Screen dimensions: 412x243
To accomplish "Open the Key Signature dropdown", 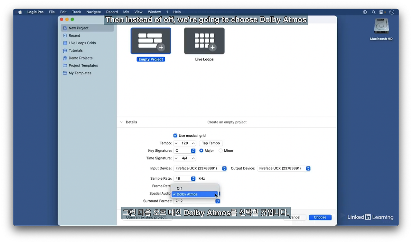I will click(185, 150).
